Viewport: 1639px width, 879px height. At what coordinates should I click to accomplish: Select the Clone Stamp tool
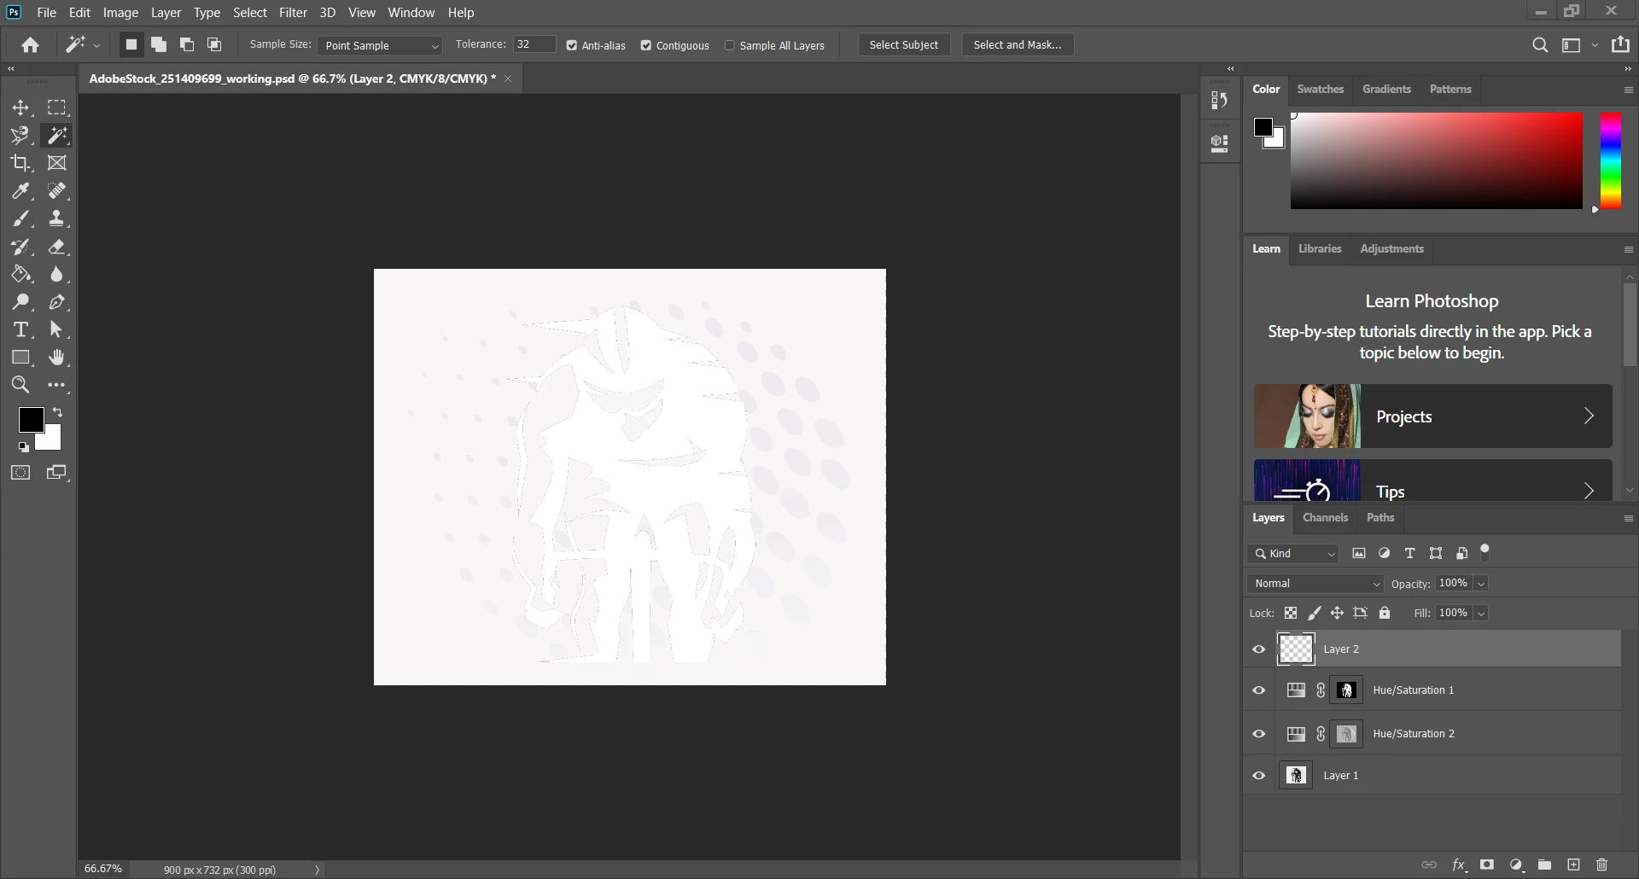[x=57, y=218]
